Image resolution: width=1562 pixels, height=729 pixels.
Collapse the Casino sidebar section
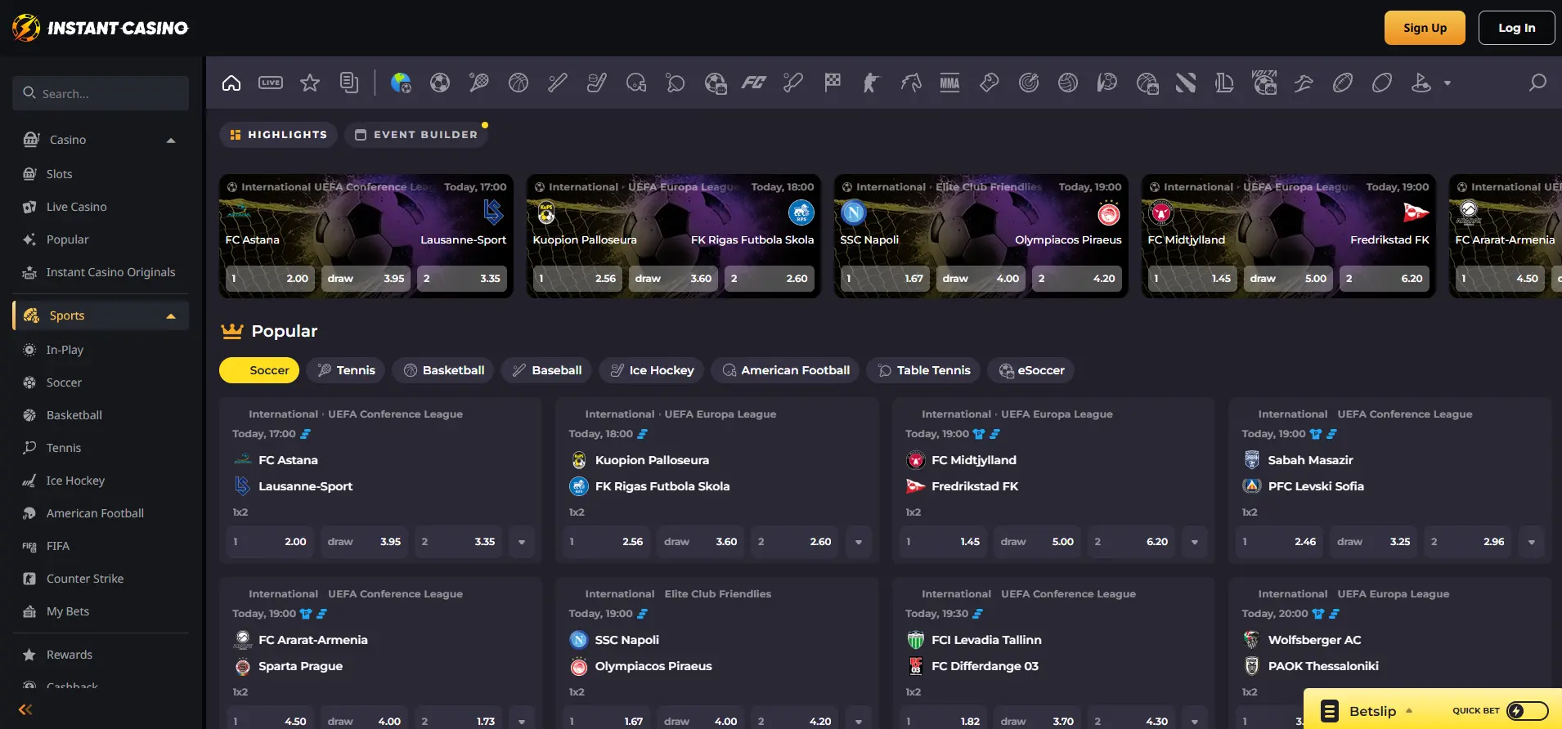coord(171,140)
